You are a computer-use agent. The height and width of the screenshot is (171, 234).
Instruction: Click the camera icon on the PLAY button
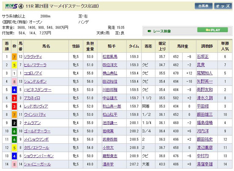pyautogui.click(x=208, y=30)
